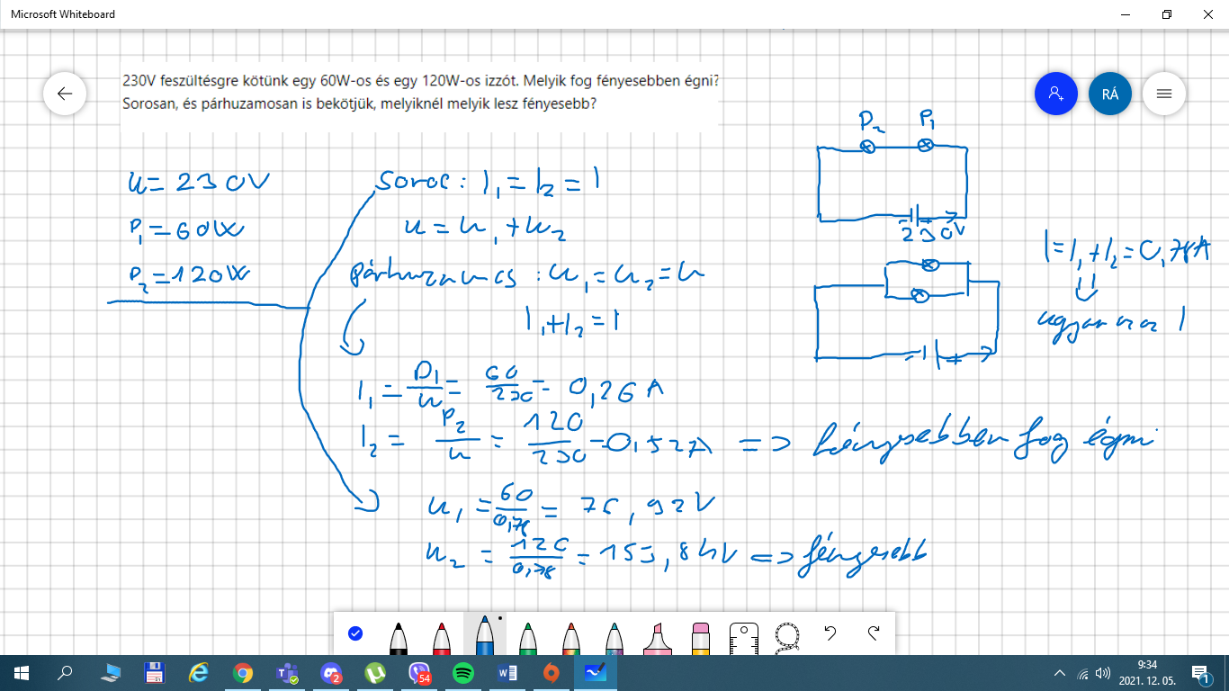Screen dimensions: 1229x691
Task: Activate the pink highlighter tool
Action: pos(658,637)
